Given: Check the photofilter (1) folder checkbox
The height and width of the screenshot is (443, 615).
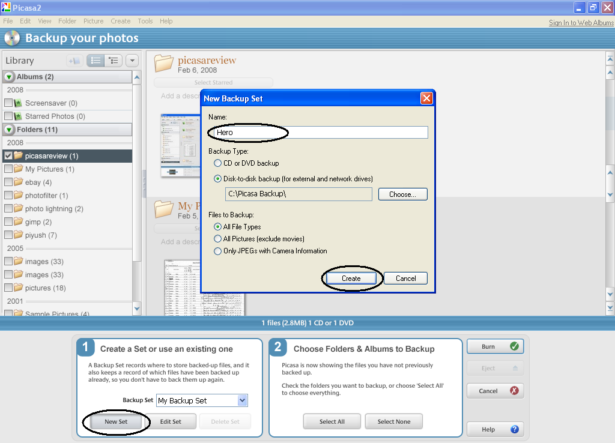Looking at the screenshot, I should coord(8,195).
